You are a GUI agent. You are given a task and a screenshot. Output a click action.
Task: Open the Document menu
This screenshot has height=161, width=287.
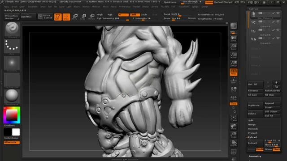[x=33, y=7]
